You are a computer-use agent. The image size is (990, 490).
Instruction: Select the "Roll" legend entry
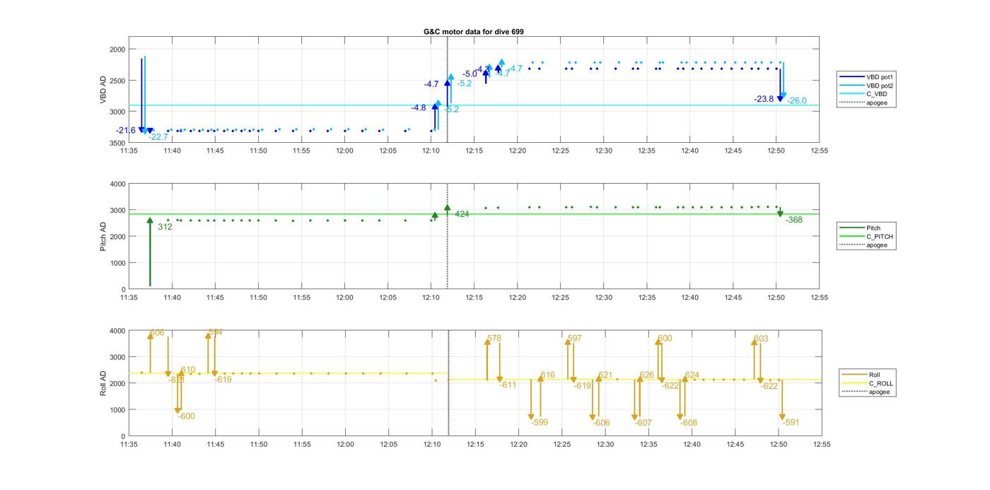(x=861, y=375)
